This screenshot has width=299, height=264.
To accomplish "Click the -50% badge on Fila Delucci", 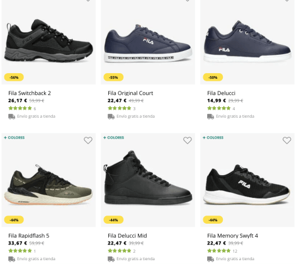I will (213, 77).
